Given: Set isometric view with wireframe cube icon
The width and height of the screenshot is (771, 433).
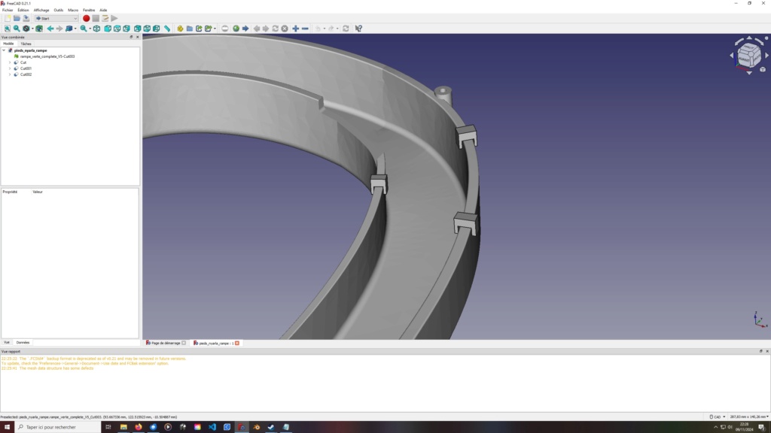Looking at the screenshot, I should (97, 29).
